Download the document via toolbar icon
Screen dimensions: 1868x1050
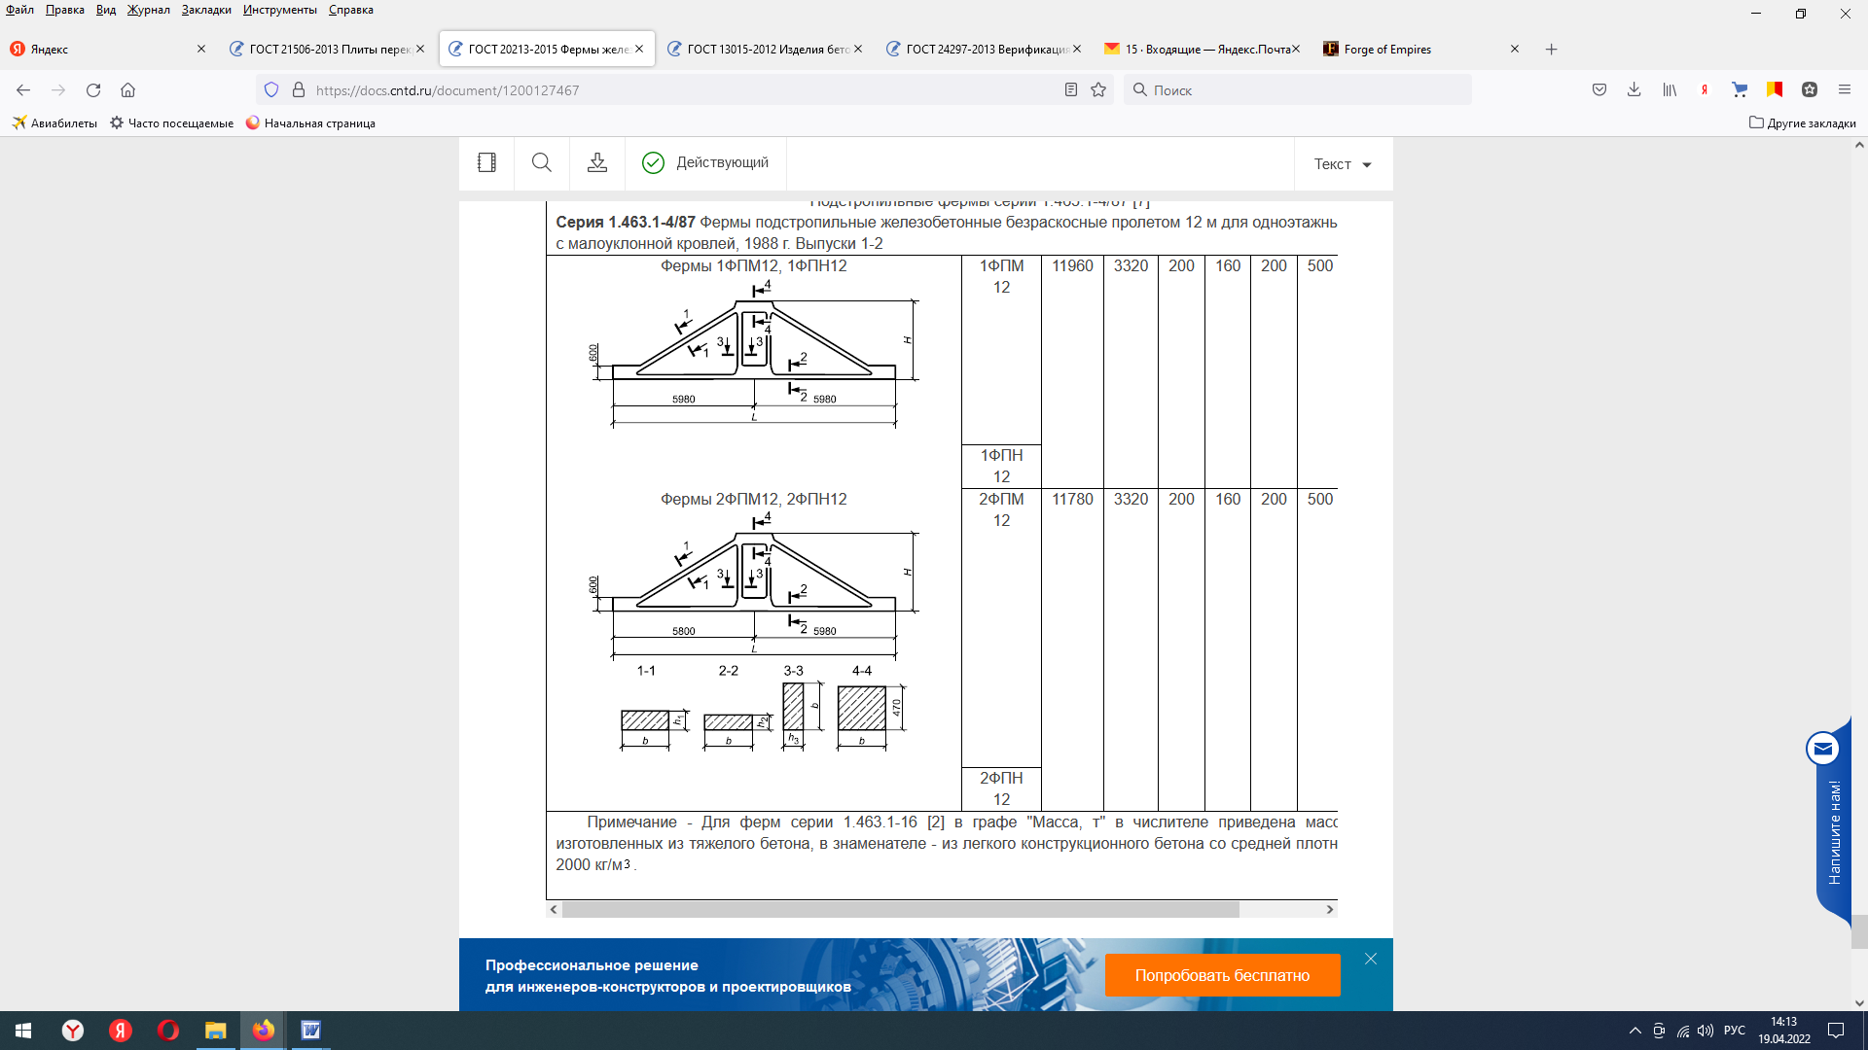[597, 162]
